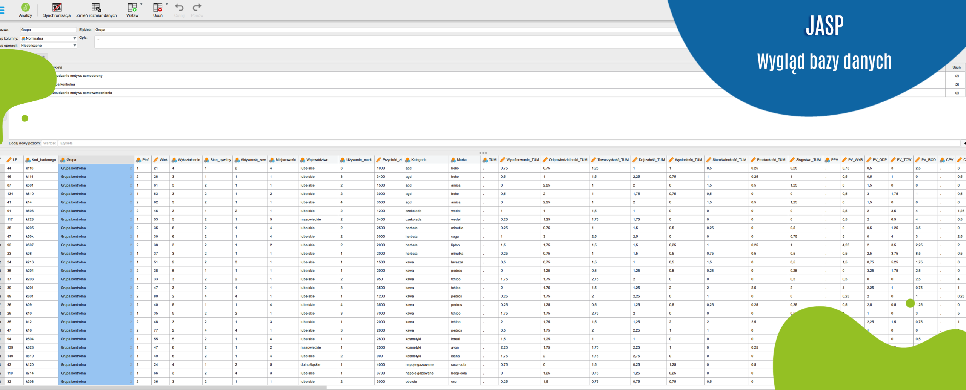The width and height of the screenshot is (966, 390).
Task: Expand the Usuń dropdown arrow
Action: coord(167,5)
